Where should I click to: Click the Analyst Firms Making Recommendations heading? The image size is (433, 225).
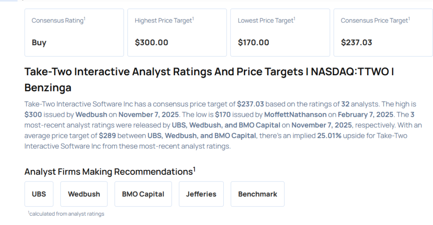110,171
